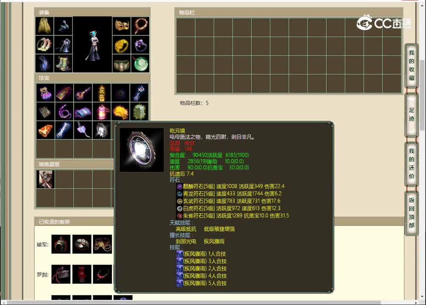Click the character model preview
Image resolution: width=426 pixels, height=305 pixels.
click(92, 45)
